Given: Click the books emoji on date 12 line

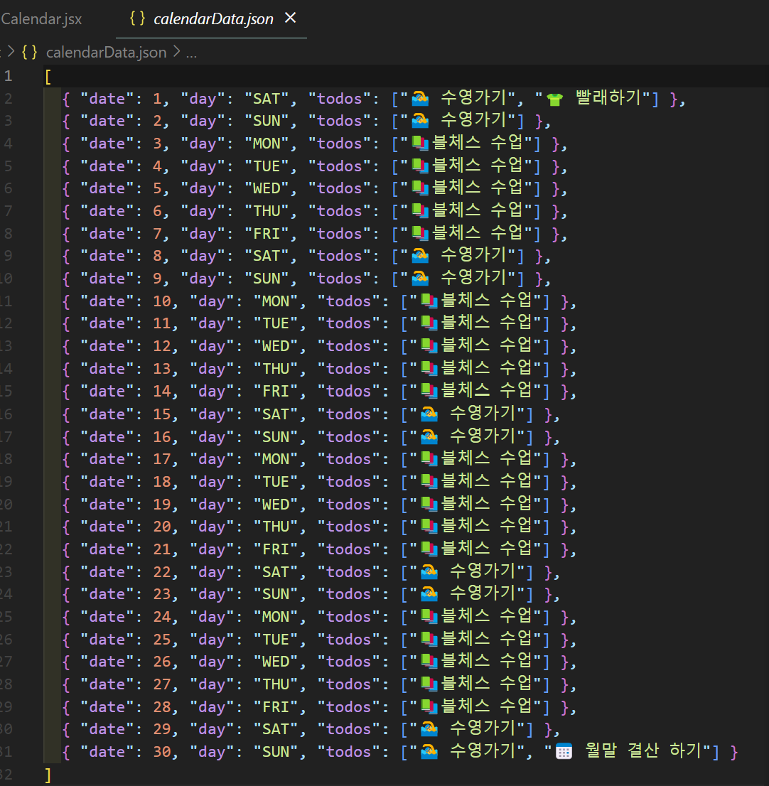Looking at the screenshot, I should (429, 346).
